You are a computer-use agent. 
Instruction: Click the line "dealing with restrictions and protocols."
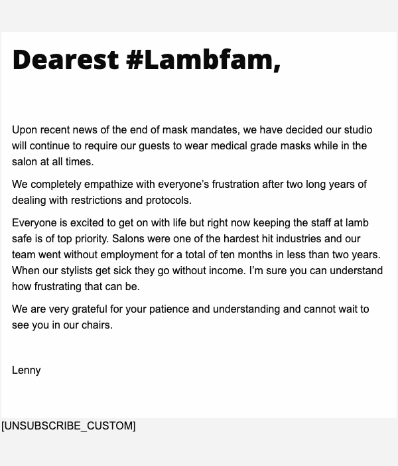(101, 200)
